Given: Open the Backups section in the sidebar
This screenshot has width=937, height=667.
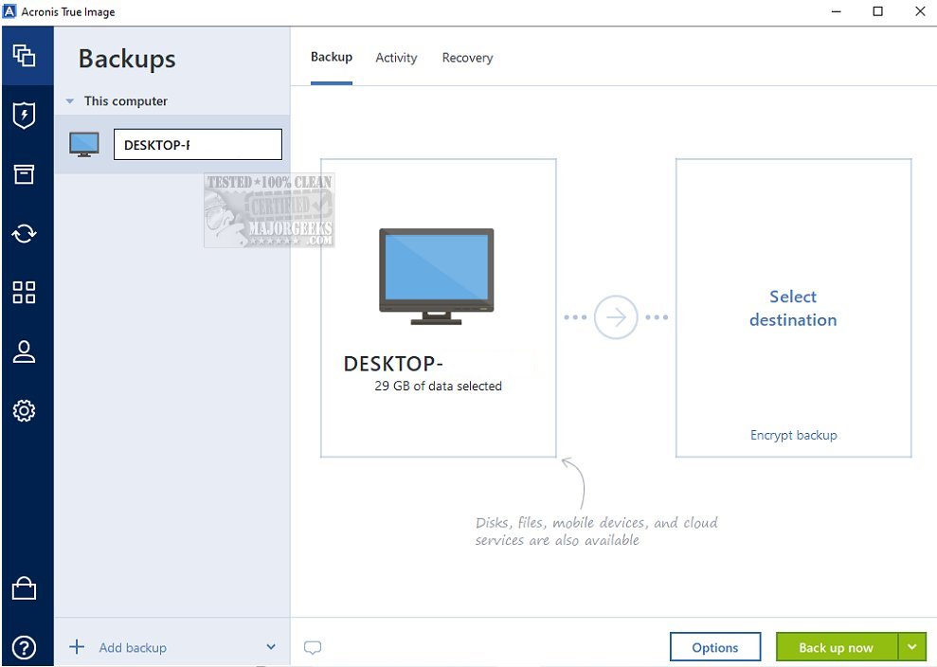Looking at the screenshot, I should pyautogui.click(x=24, y=56).
